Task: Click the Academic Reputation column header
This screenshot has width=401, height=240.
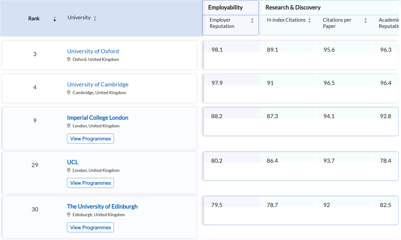Action: coord(389,23)
